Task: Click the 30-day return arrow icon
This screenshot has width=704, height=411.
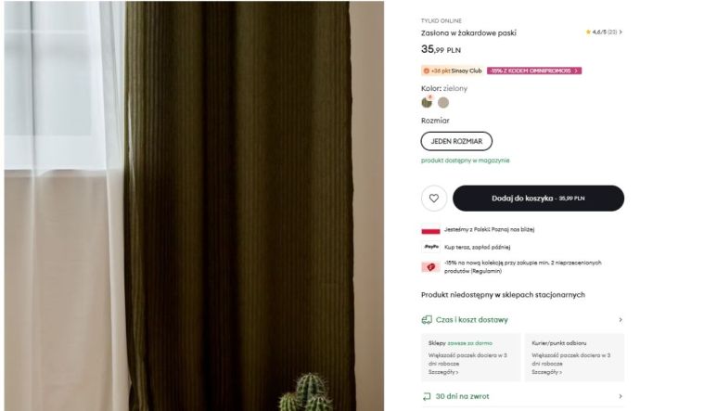Action: tap(427, 397)
